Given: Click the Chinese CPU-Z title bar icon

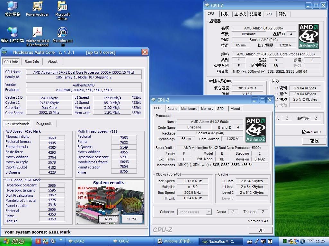Looking at the screenshot, I should [x=207, y=5].
